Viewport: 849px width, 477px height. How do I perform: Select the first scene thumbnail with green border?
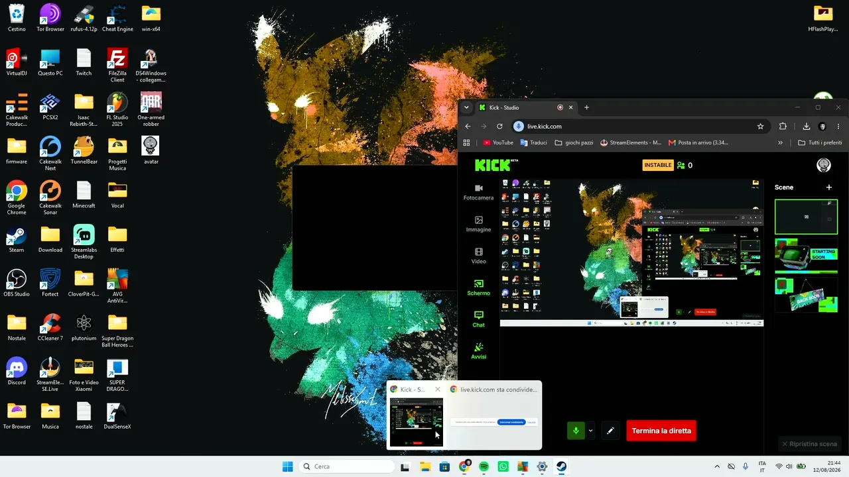806,217
